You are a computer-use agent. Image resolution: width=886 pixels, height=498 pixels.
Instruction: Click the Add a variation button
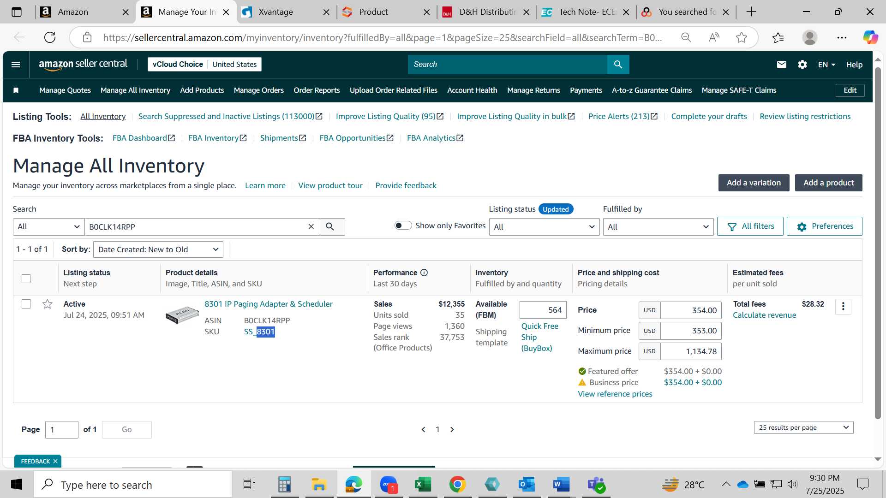click(x=754, y=183)
